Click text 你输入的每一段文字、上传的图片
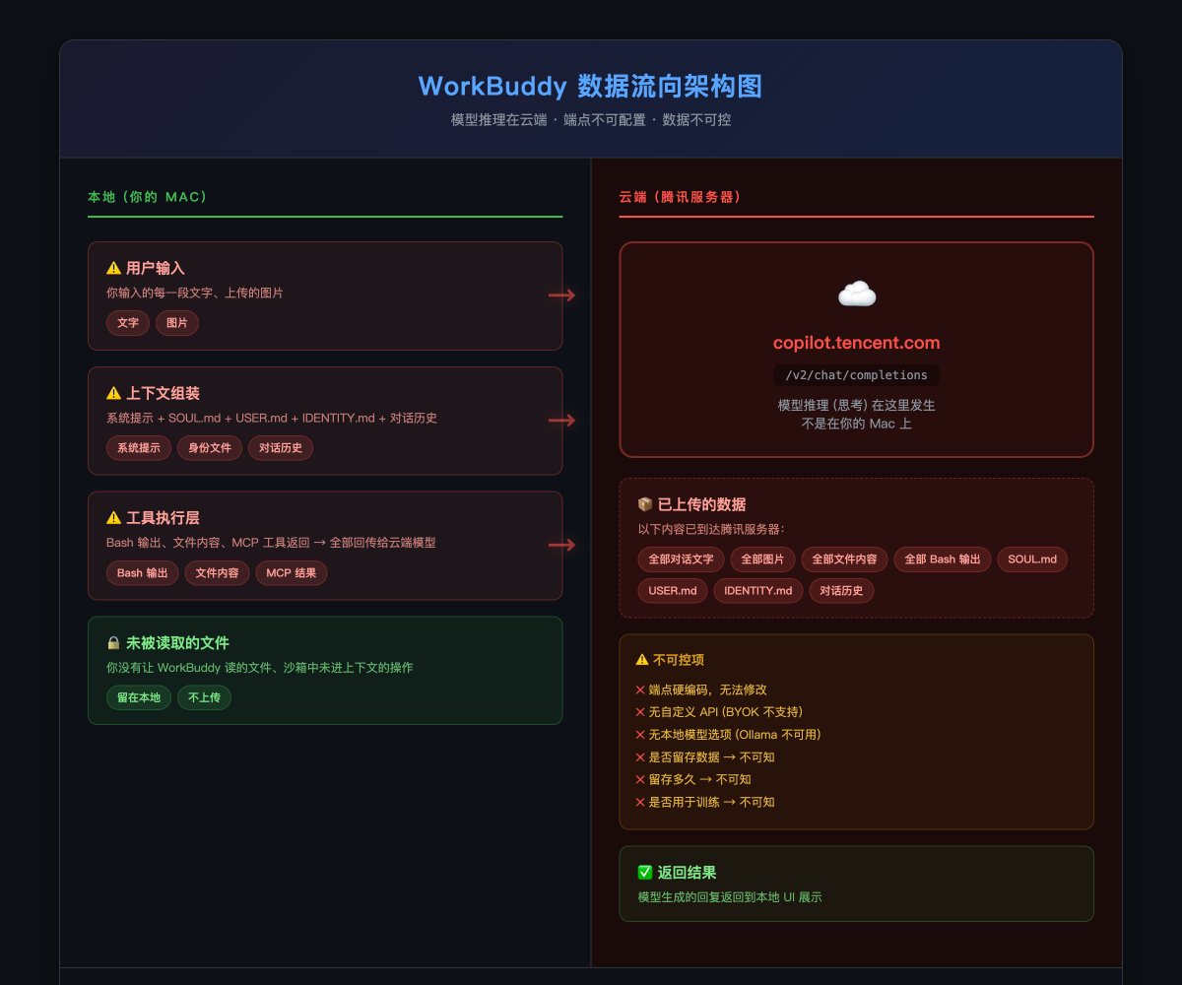Screen dimensions: 1182x985 [x=195, y=293]
